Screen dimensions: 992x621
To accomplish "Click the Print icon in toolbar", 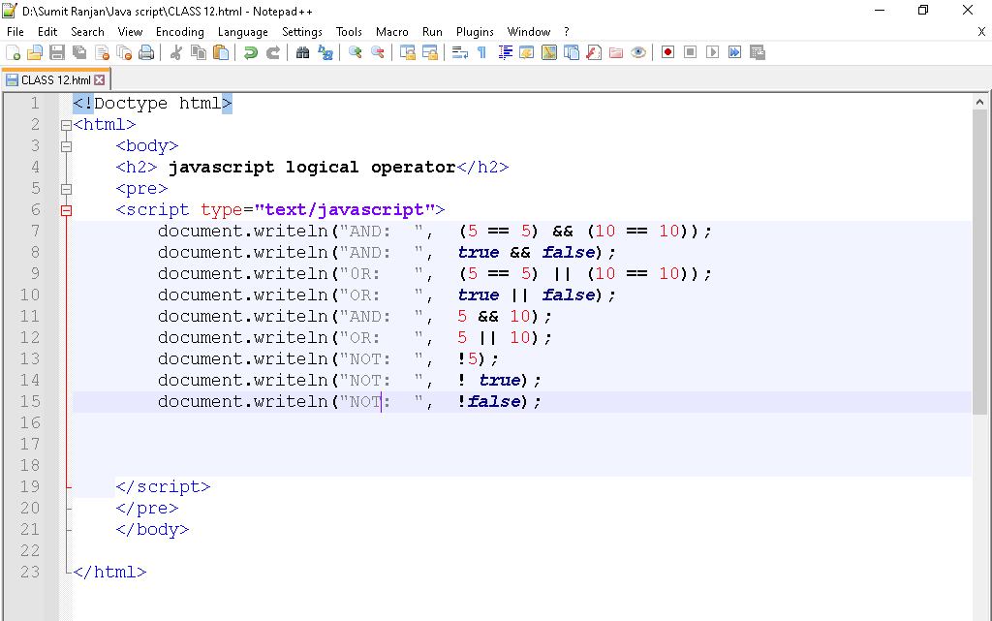I will 146,52.
